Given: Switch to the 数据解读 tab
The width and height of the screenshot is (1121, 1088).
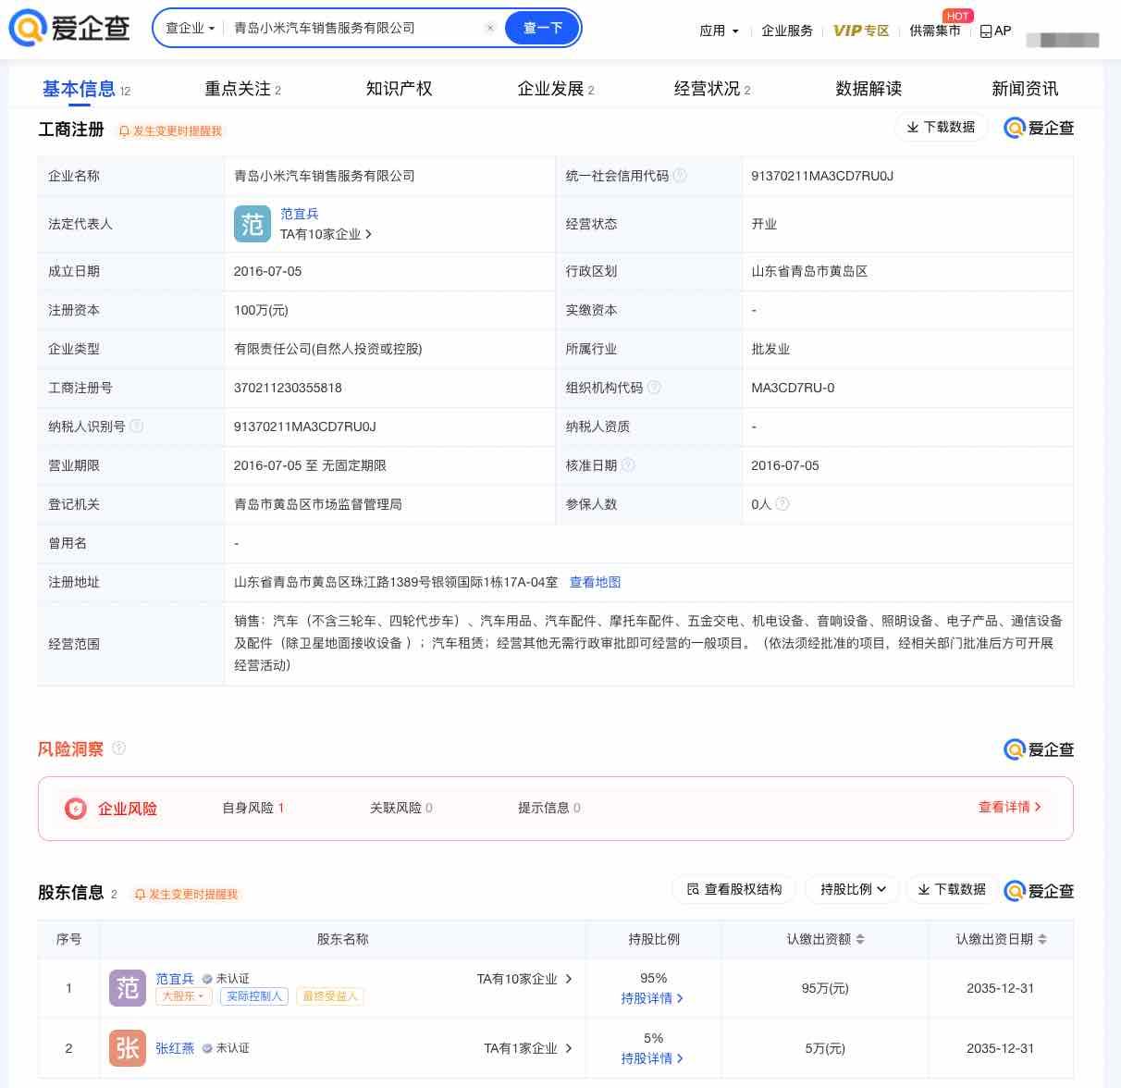Looking at the screenshot, I should point(868,89).
